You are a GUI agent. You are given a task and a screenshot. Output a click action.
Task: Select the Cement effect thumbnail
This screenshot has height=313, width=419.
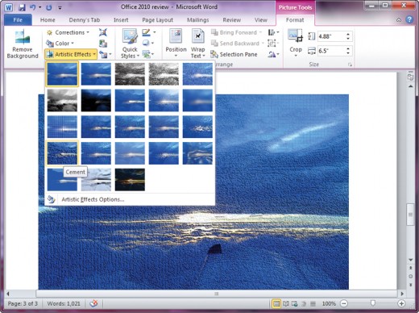click(x=62, y=153)
